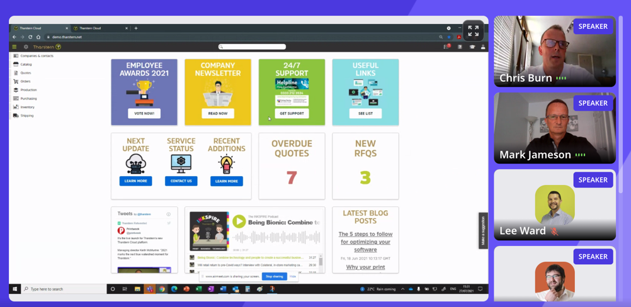The image size is (631, 307).
Task: Click the browser back arrow
Action: [14, 37]
